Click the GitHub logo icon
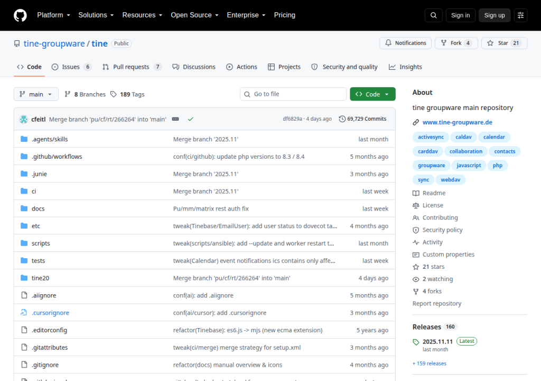The width and height of the screenshot is (541, 381). pos(20,15)
